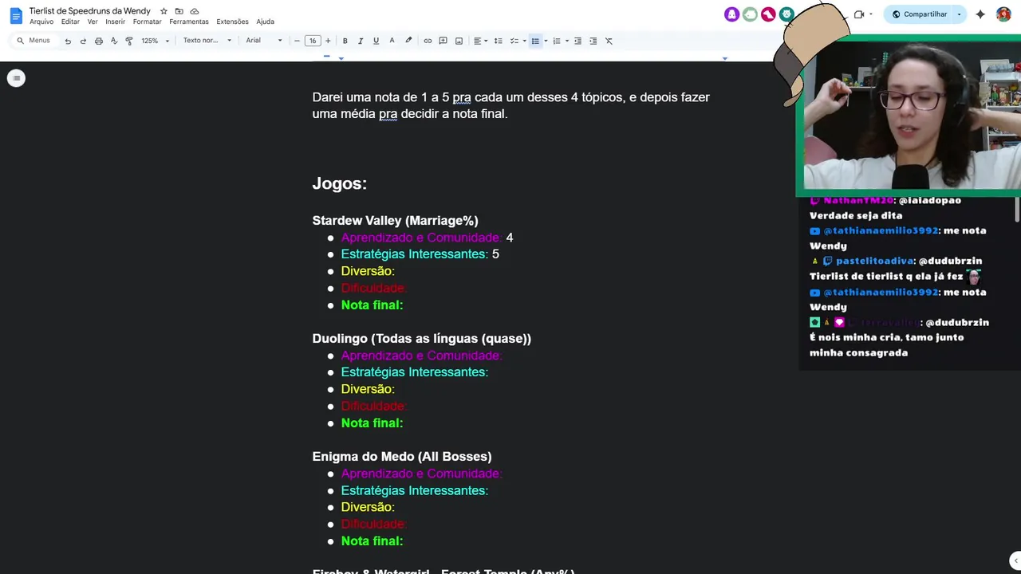Click the Compartilhar share button
Screen dimensions: 1021x574
click(x=919, y=14)
